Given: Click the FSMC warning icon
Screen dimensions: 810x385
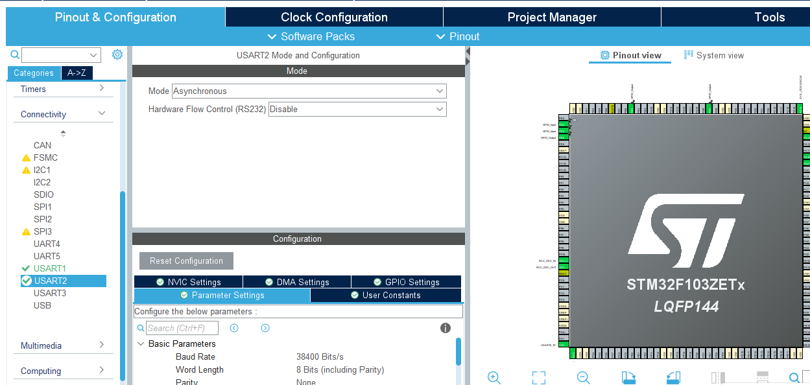Looking at the screenshot, I should tap(26, 157).
